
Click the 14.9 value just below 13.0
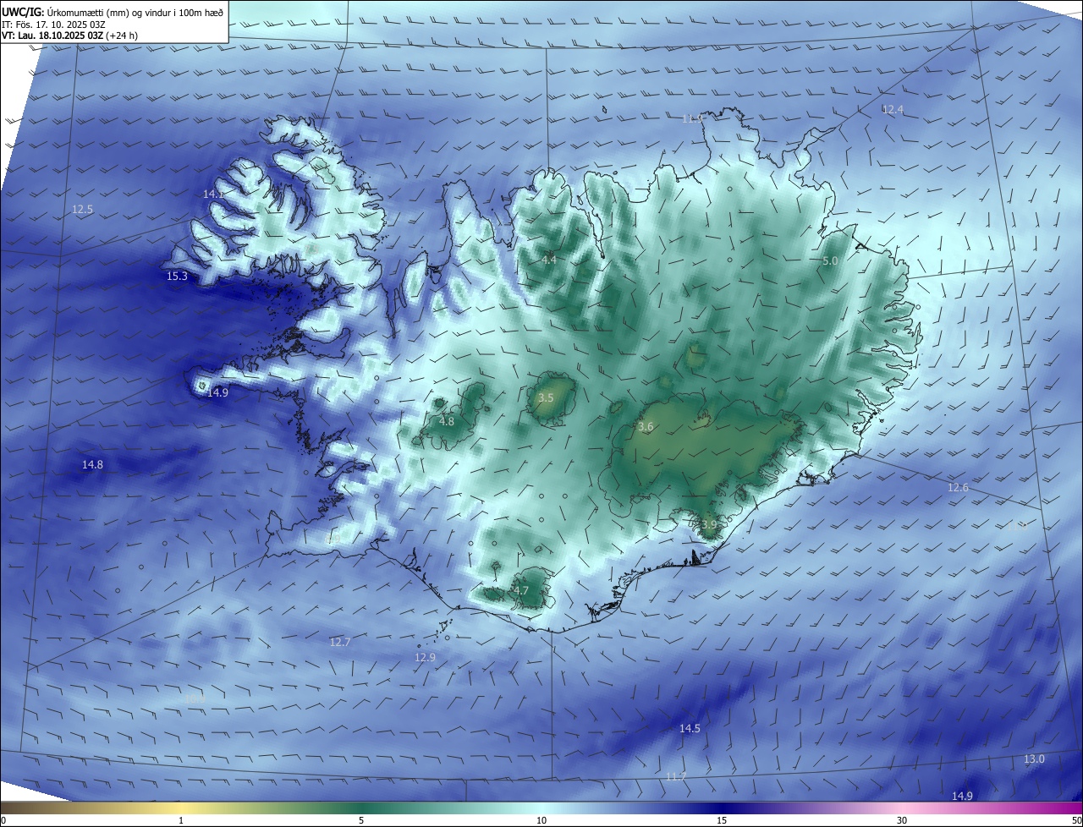point(962,796)
